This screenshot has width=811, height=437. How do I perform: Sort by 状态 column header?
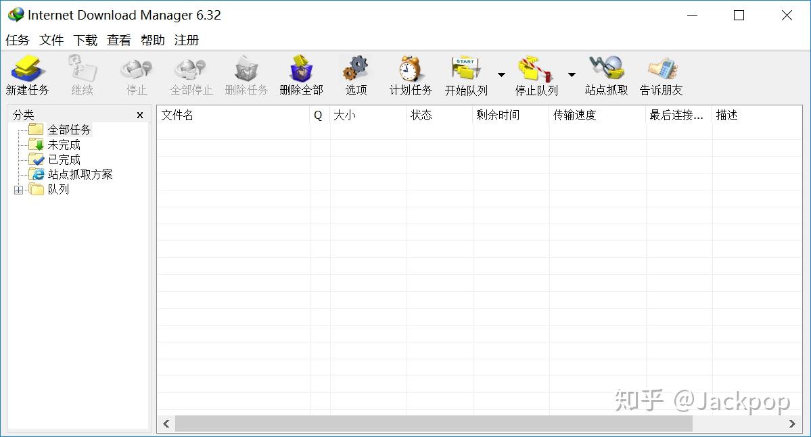[x=440, y=115]
